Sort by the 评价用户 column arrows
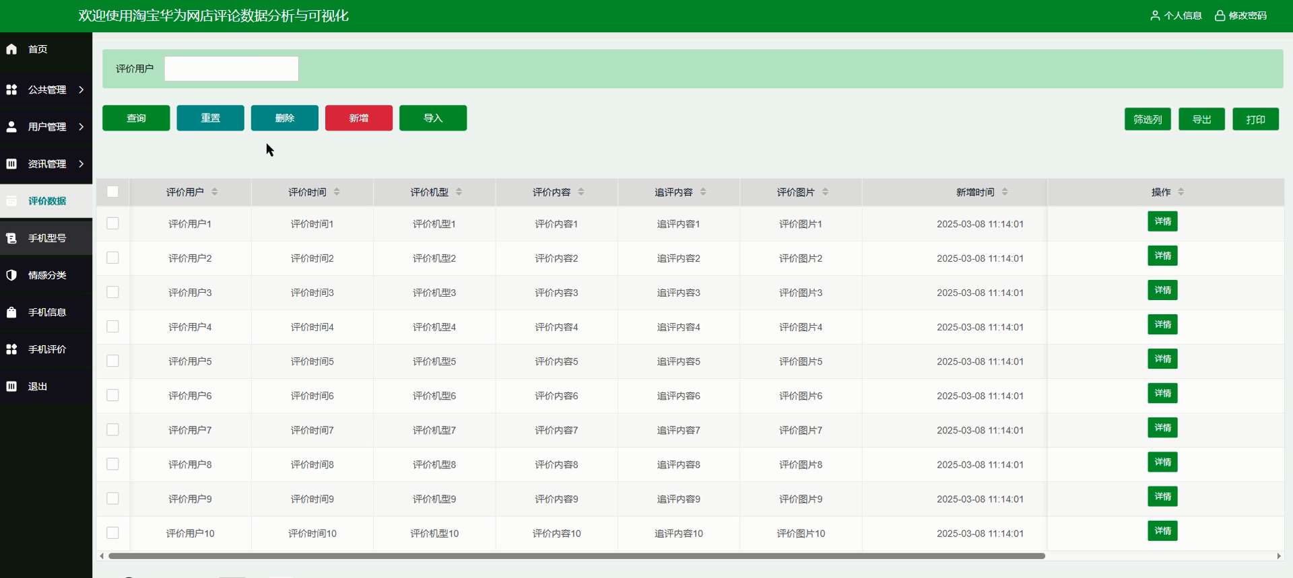This screenshot has width=1293, height=578. pyautogui.click(x=215, y=192)
